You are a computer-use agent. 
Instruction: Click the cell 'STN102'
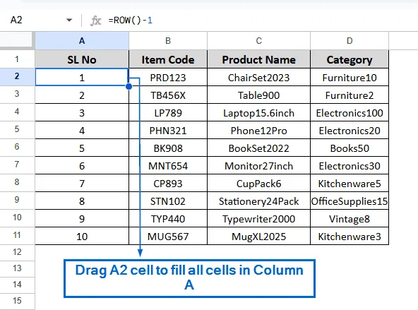point(168,201)
